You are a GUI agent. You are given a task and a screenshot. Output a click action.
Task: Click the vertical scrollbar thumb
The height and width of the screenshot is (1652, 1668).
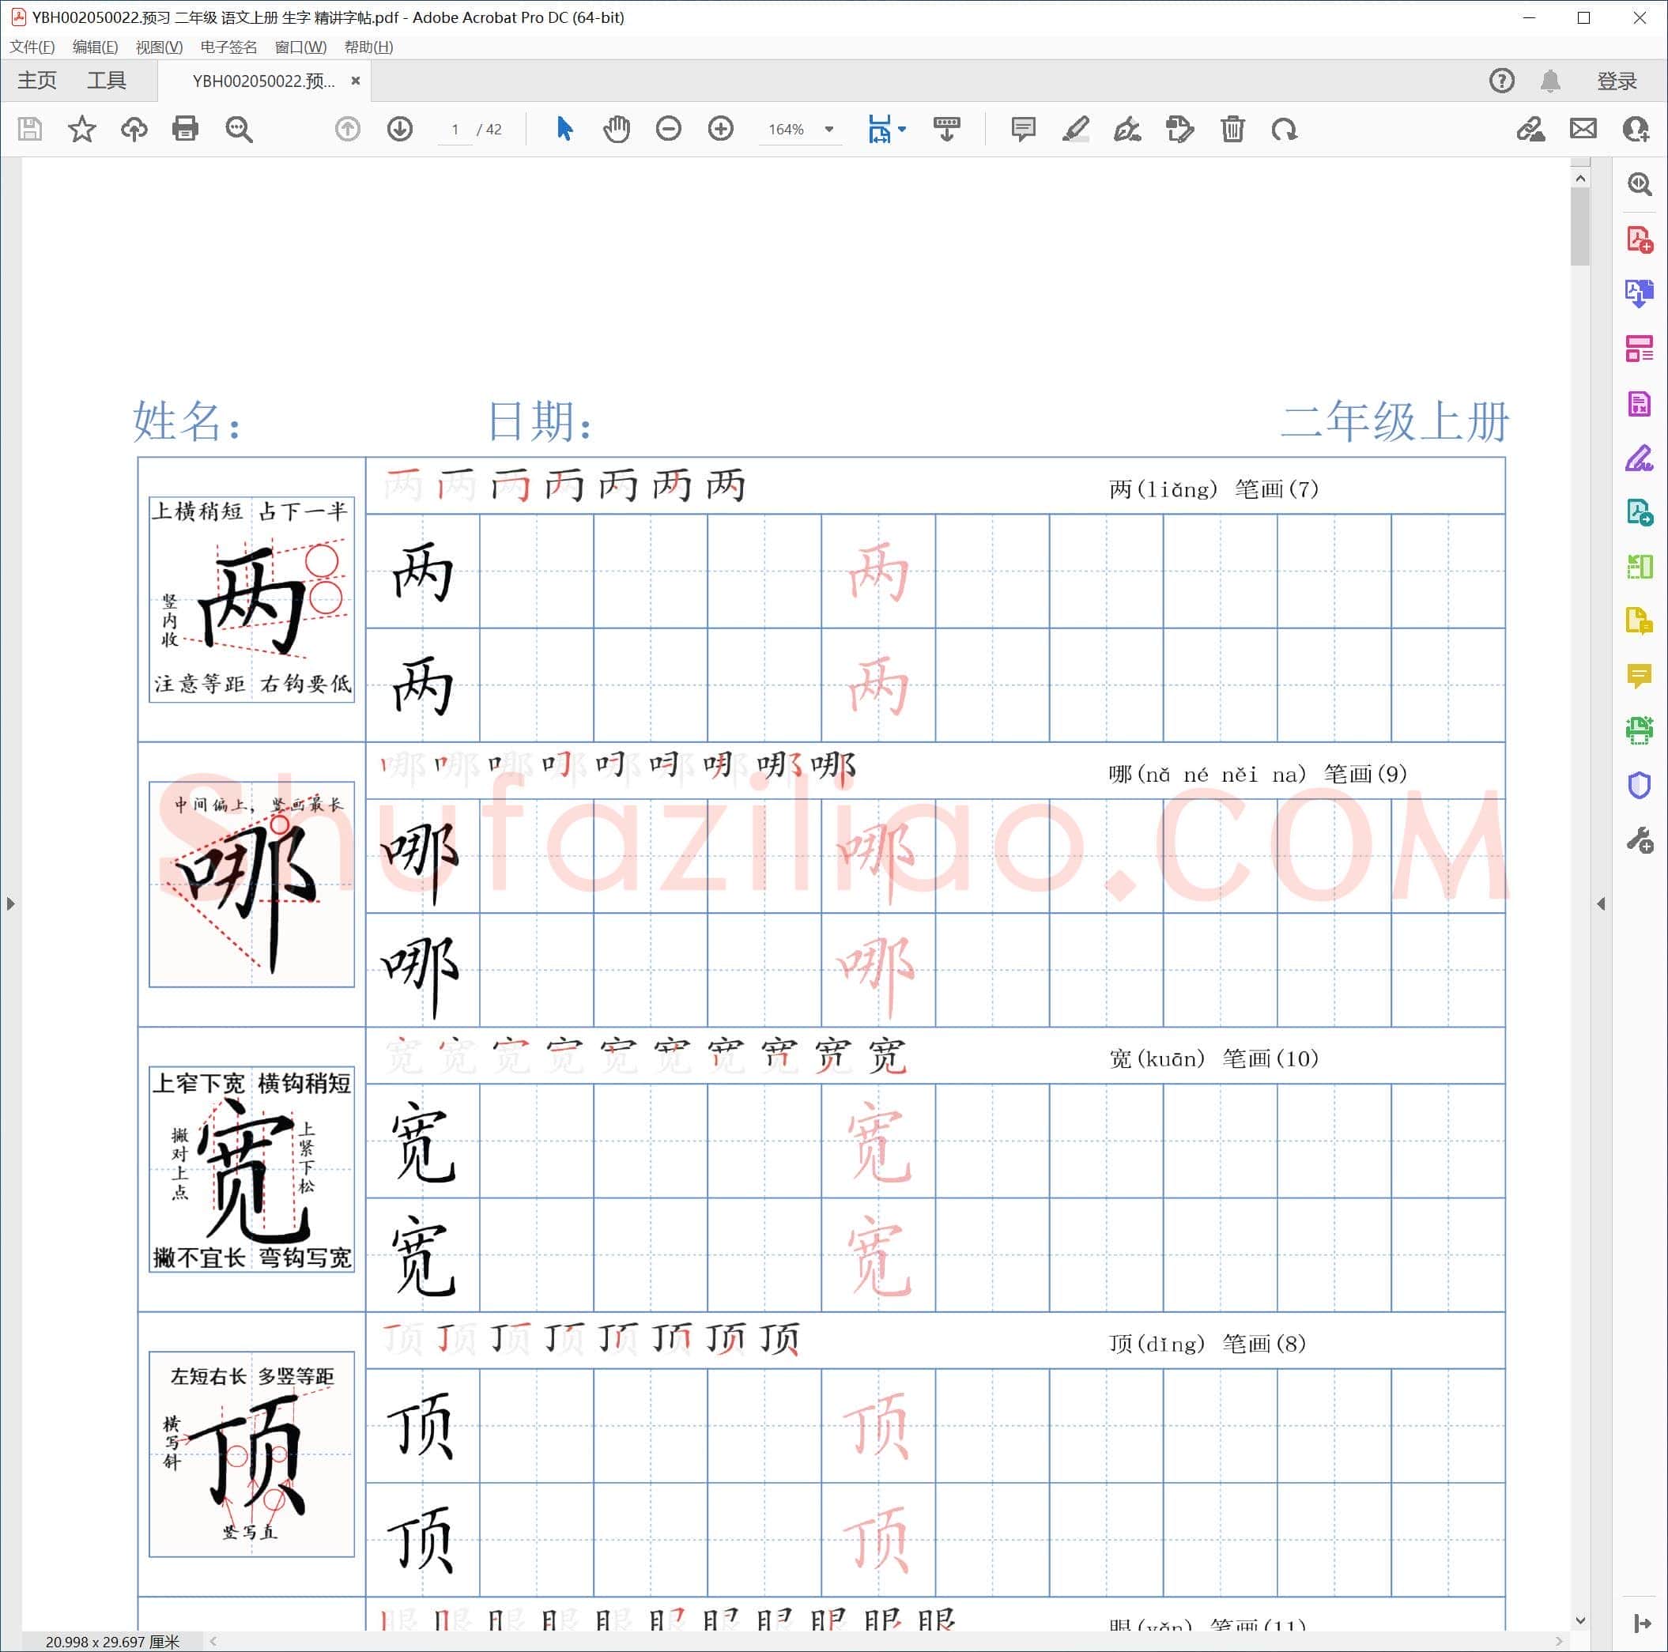(x=1580, y=227)
